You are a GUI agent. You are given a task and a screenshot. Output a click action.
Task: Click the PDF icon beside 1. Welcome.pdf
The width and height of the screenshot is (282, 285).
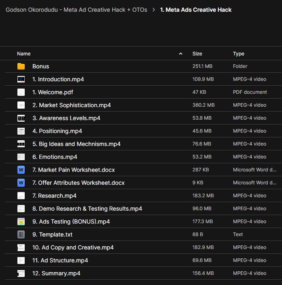point(21,92)
